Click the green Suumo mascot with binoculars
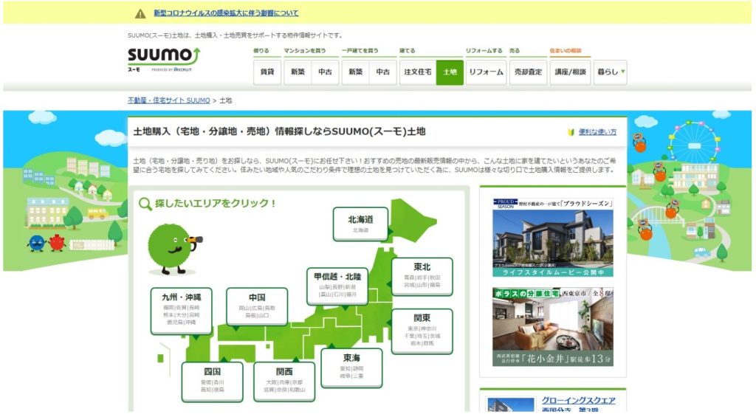 click(x=174, y=249)
